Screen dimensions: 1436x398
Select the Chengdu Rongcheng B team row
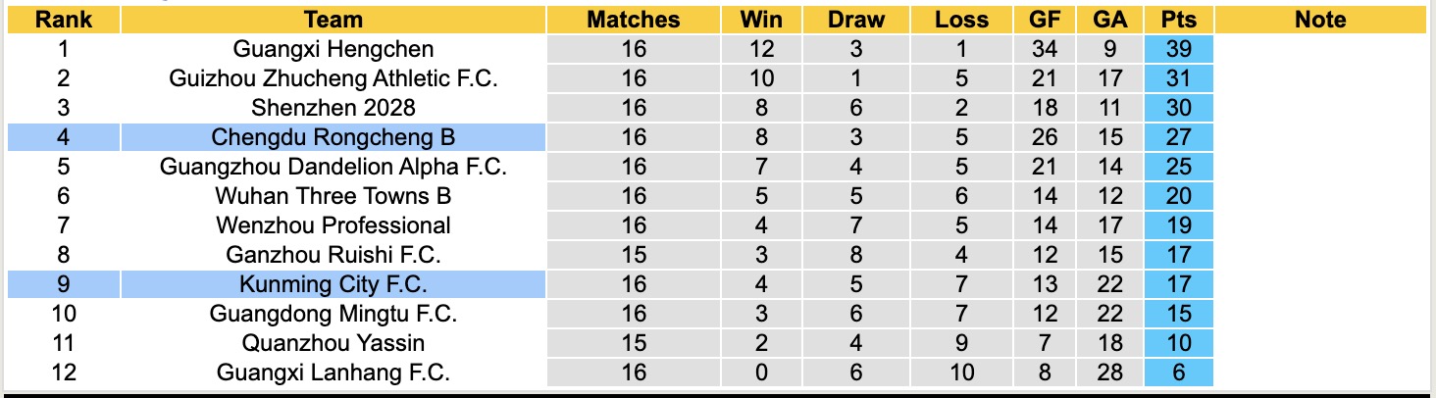333,137
